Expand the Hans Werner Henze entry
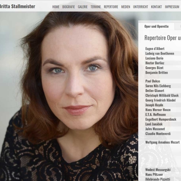Viewport: 181px width, 181px height. click(163, 110)
